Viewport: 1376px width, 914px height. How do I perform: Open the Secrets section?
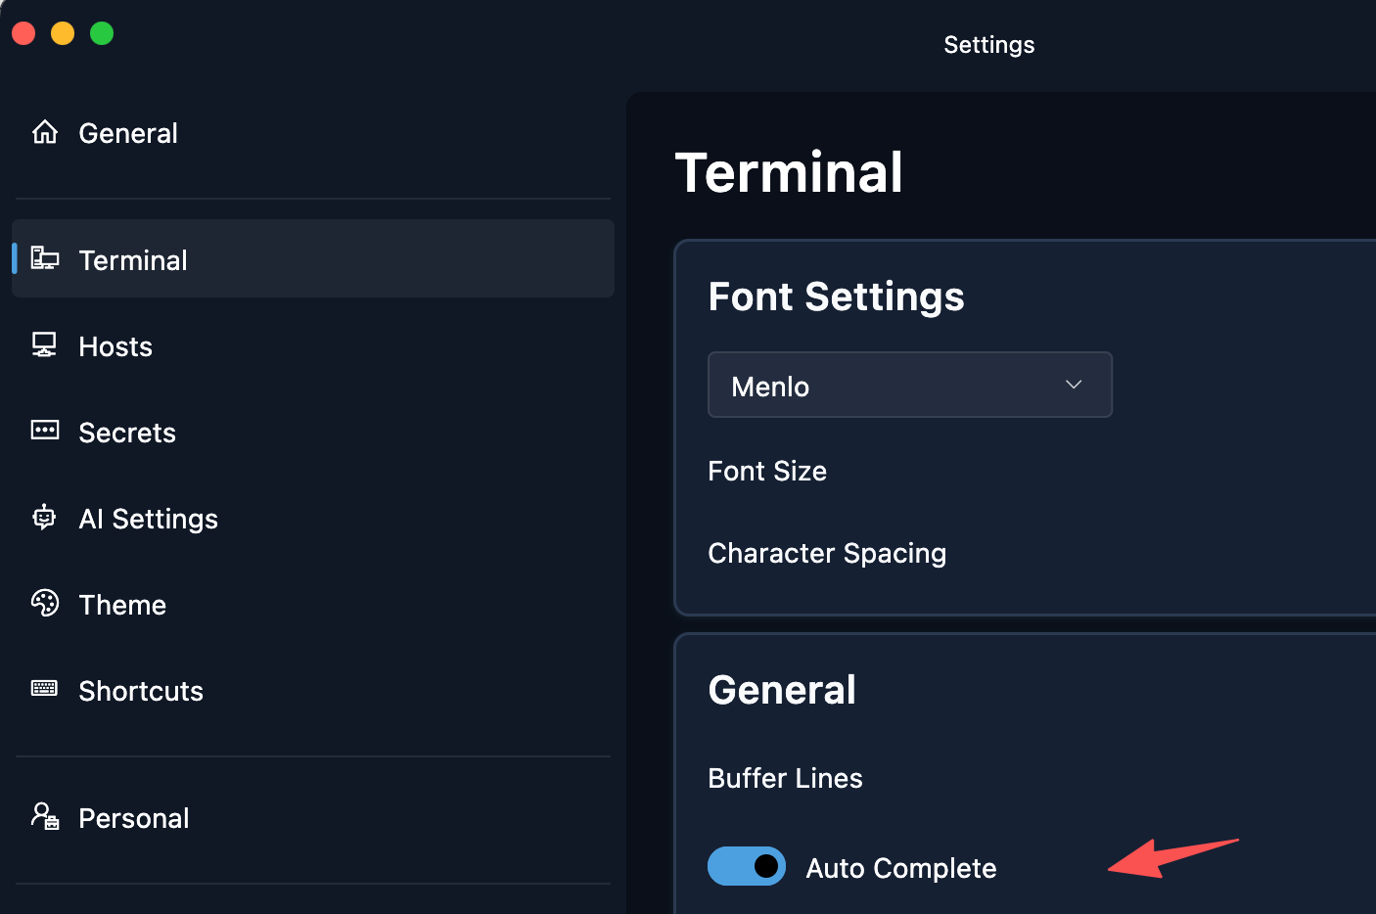[x=313, y=433]
